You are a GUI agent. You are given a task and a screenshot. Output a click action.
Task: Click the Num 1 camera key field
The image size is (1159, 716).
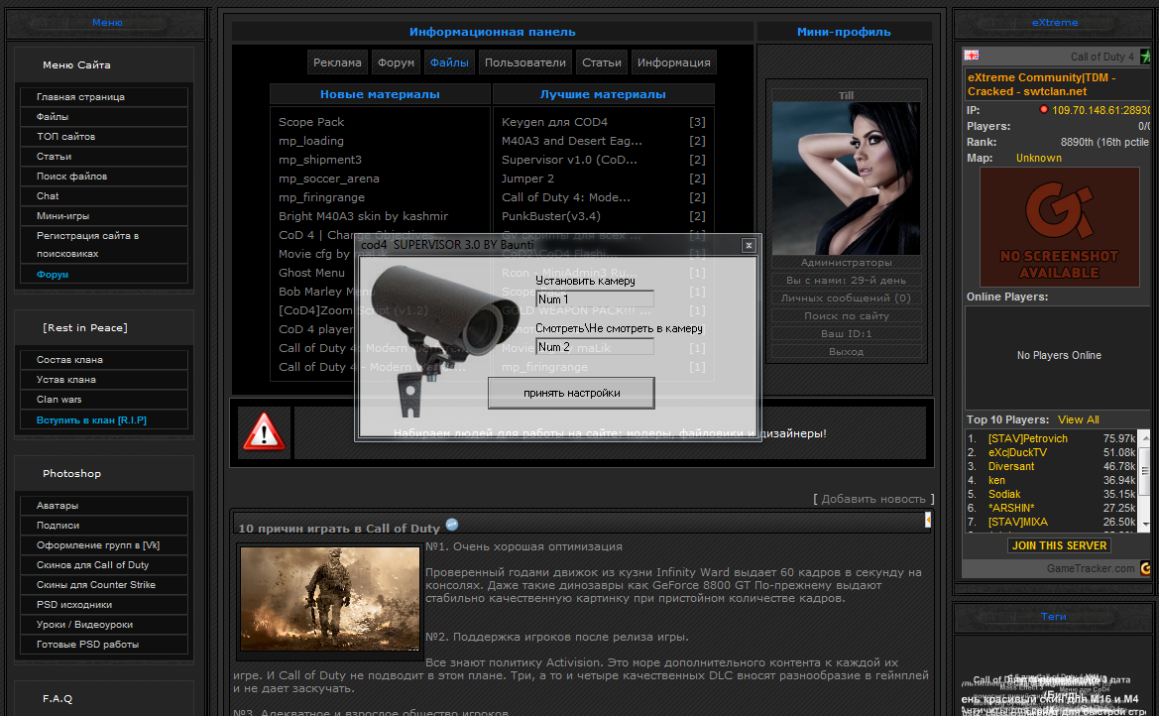(x=594, y=298)
